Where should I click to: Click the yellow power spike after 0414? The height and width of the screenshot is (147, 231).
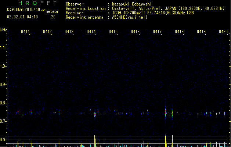(95, 141)
